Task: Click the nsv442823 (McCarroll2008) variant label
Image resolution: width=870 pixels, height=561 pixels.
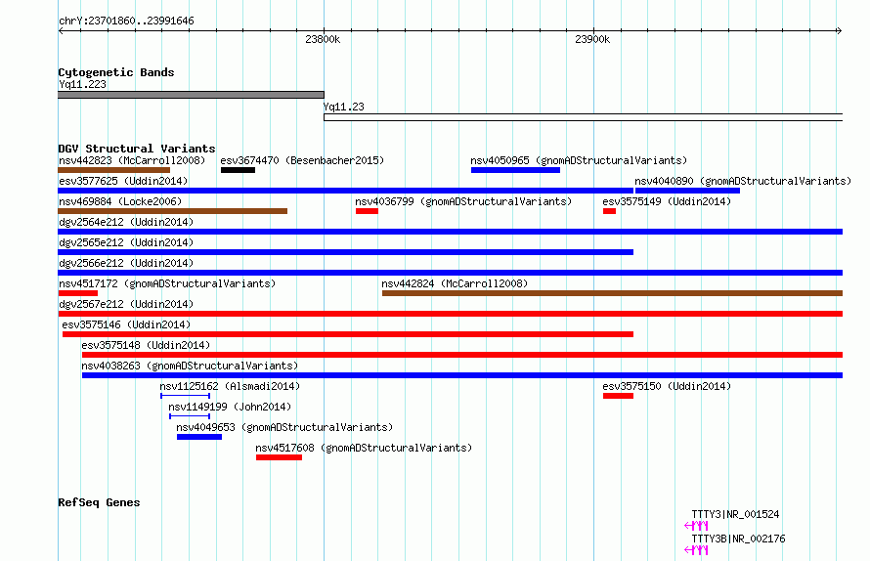Action: click(132, 160)
